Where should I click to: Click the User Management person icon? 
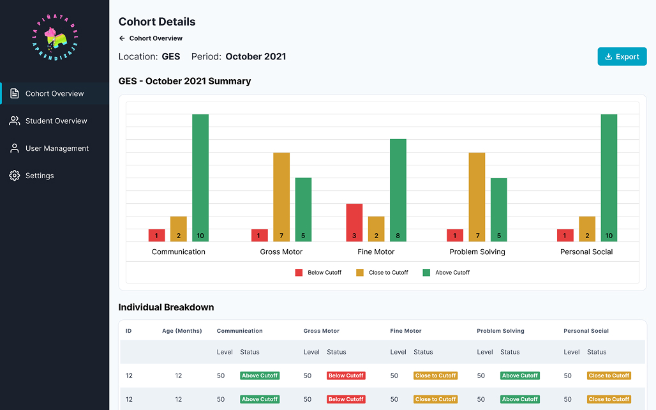[15, 148]
